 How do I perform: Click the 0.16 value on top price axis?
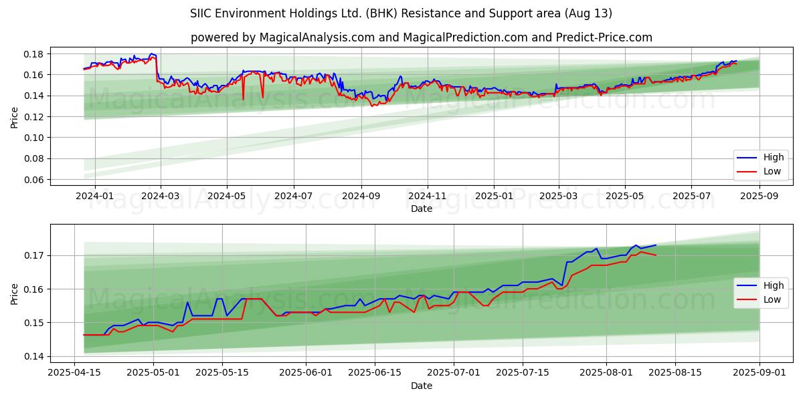point(34,75)
